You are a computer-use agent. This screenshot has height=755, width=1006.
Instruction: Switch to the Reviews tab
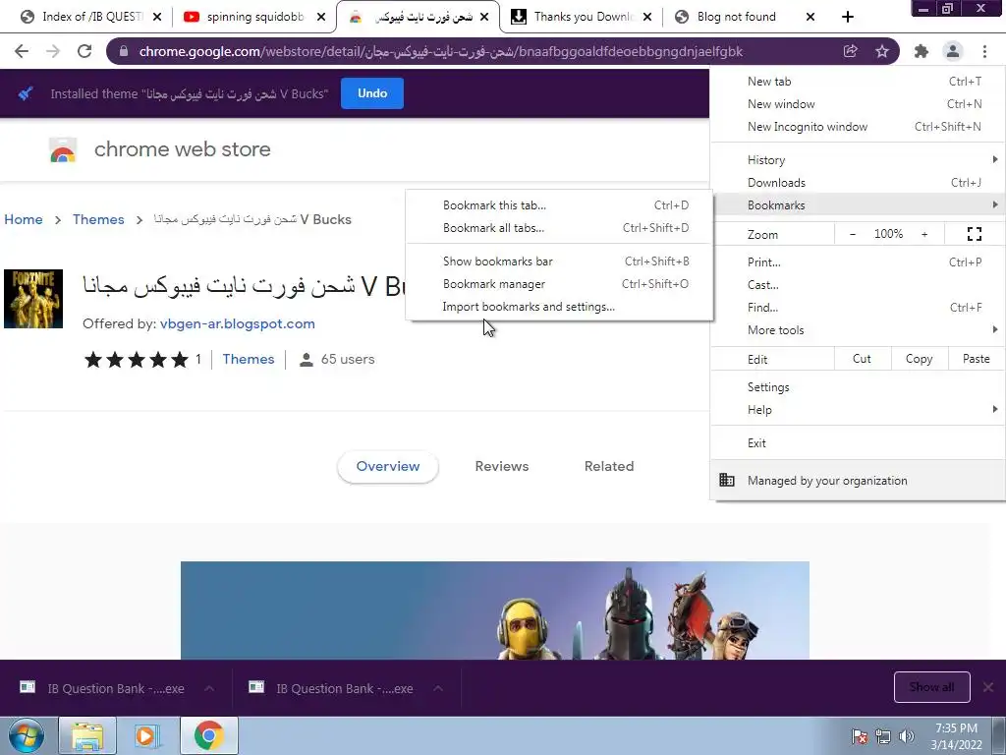point(502,466)
